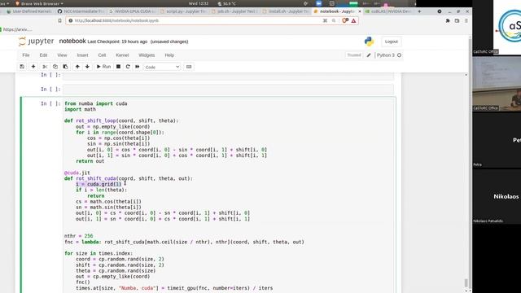This screenshot has width=521, height=293.
Task: Paste cells below icon
Action: 65,67
